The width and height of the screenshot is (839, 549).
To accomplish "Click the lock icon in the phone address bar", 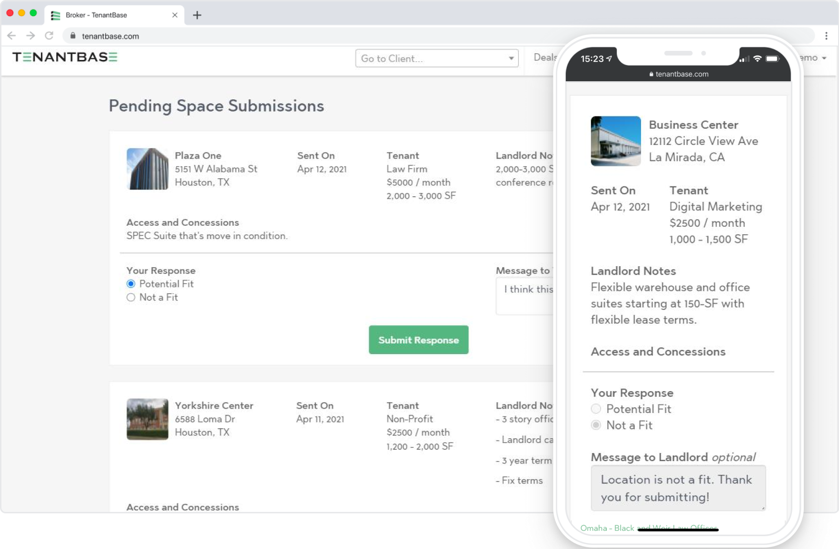I will click(651, 74).
